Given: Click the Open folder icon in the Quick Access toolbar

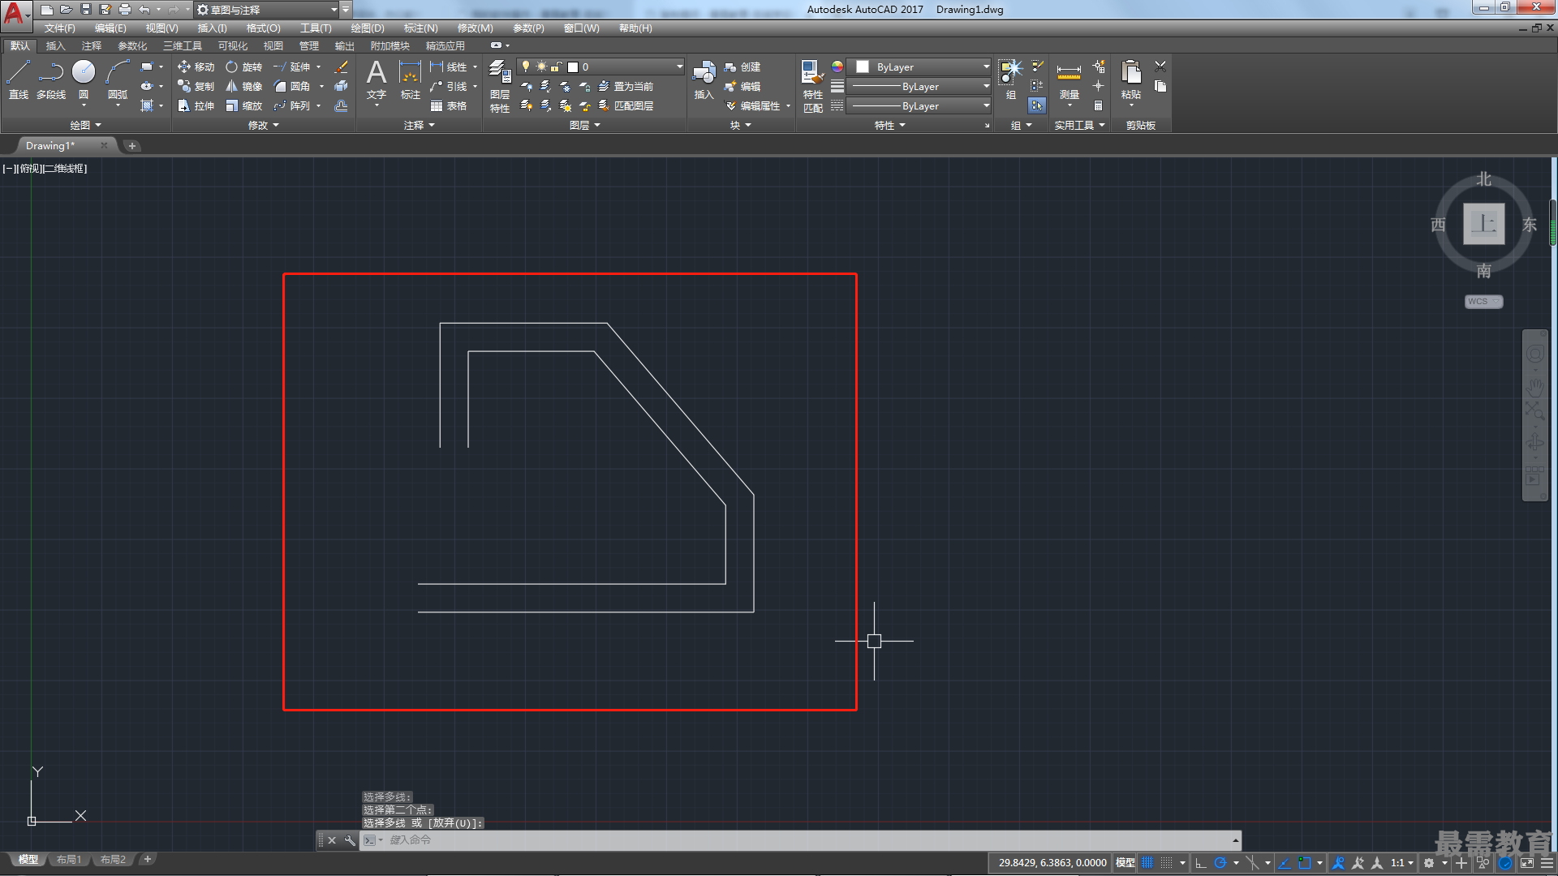Looking at the screenshot, I should pos(67,10).
